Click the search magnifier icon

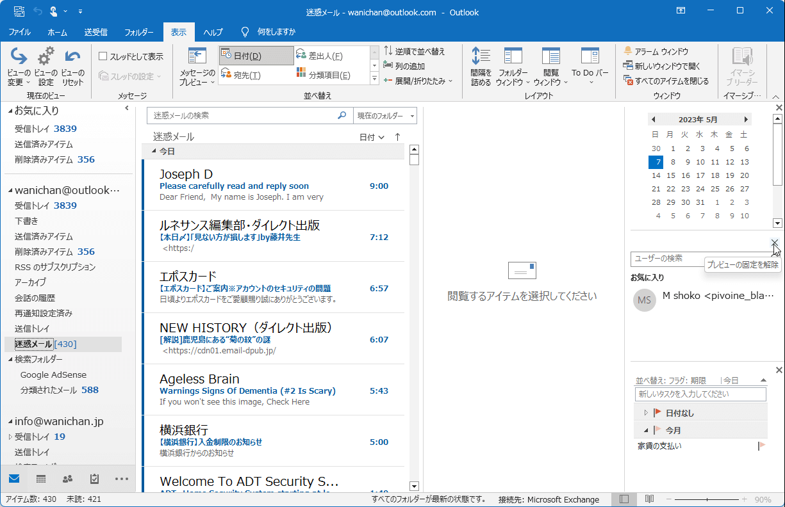coord(342,116)
